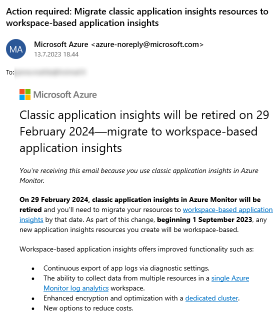Open the single Azure Monitor log analytics link

[x=230, y=278]
